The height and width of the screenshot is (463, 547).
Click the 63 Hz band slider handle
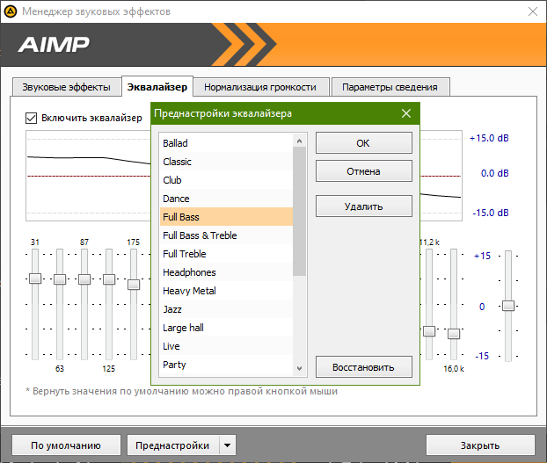[x=60, y=279]
